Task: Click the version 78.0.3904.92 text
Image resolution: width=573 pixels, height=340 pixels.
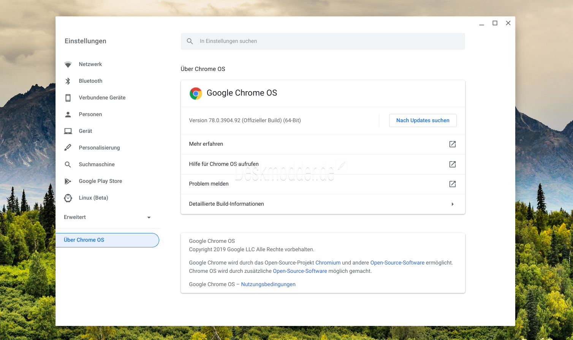Action: pyautogui.click(x=245, y=120)
